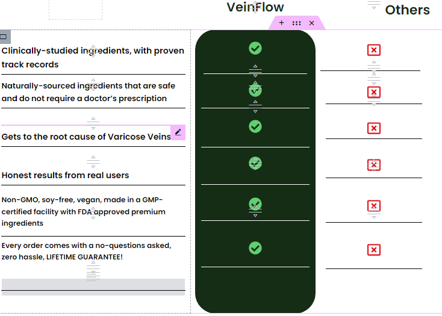Image resolution: width=442 pixels, height=316 pixels.
Task: Click the gray column handle in top-left corner
Action: click(4, 37)
